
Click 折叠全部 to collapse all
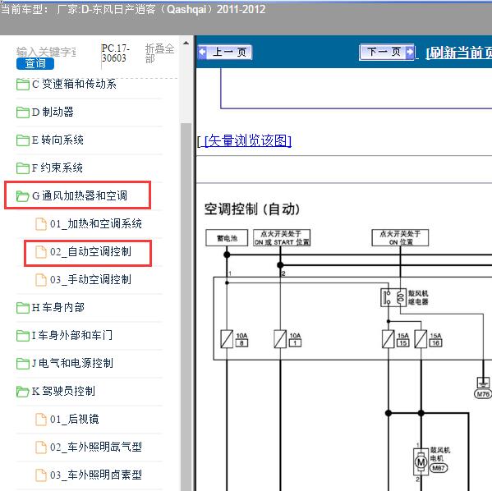(159, 53)
